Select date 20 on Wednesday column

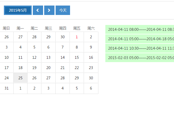pos(48,68)
